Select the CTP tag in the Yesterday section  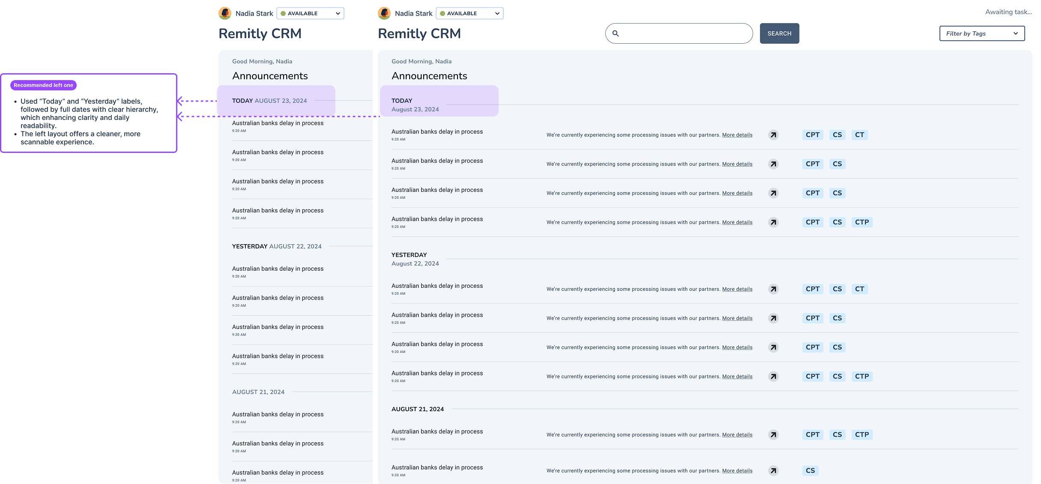[862, 376]
